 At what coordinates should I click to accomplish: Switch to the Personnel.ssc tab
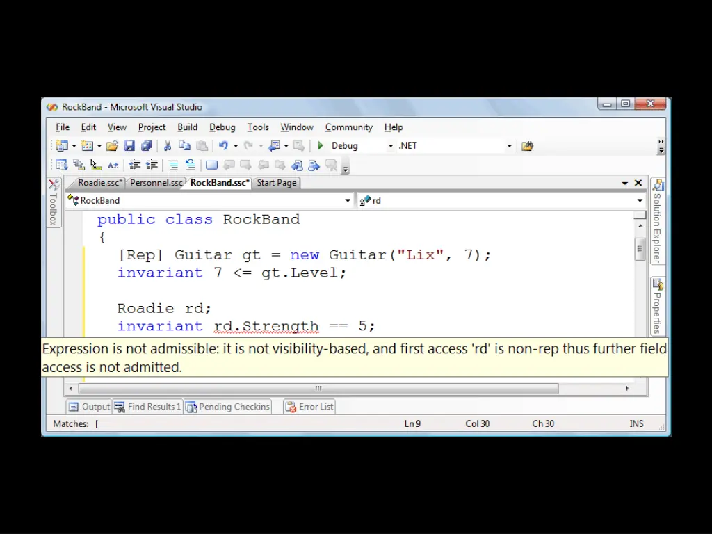(x=156, y=183)
